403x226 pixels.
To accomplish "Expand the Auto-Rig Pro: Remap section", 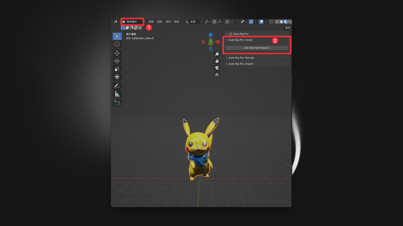I will [241, 57].
